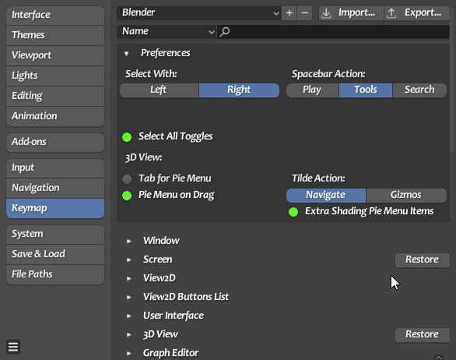The image size is (456, 360).
Task: Toggle Extra Shading Pie Menu Items
Action: point(293,212)
